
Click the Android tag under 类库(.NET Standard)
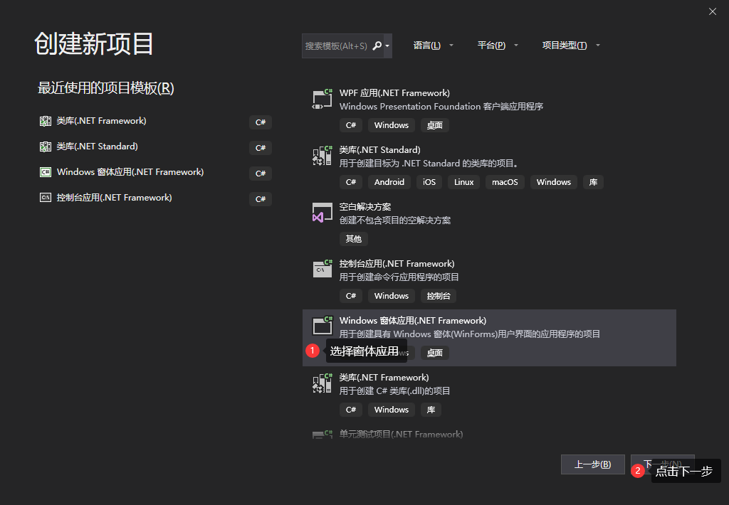[389, 182]
